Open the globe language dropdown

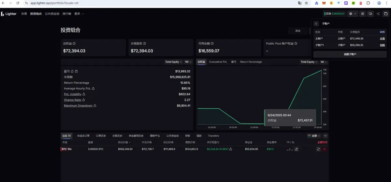click(353, 14)
